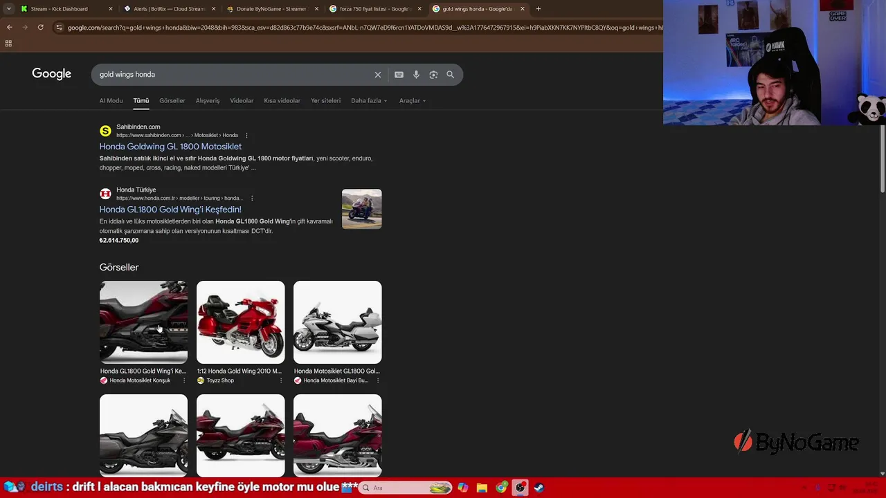Image resolution: width=886 pixels, height=498 pixels.
Task: Go to Google home via the logo
Action: (x=51, y=74)
